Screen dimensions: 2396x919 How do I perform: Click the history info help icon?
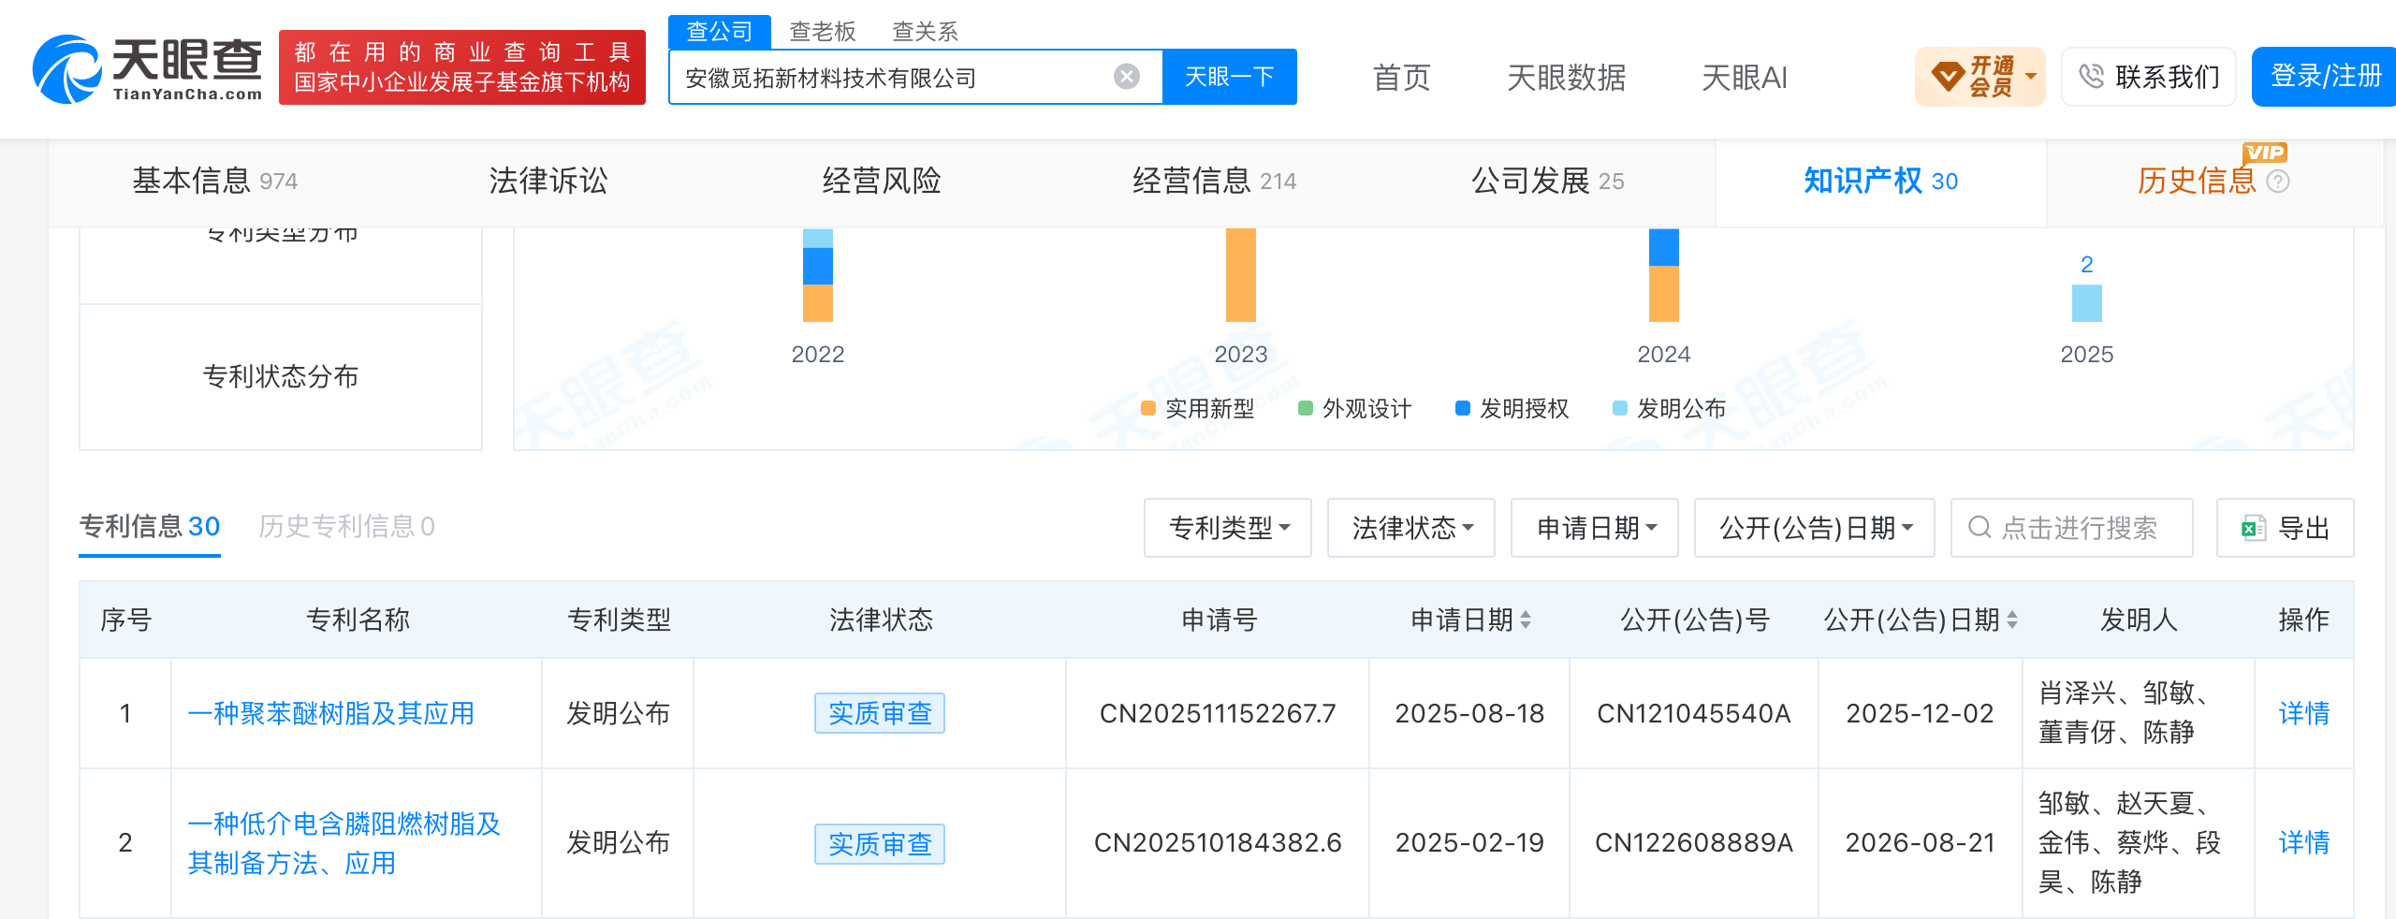tap(2278, 182)
